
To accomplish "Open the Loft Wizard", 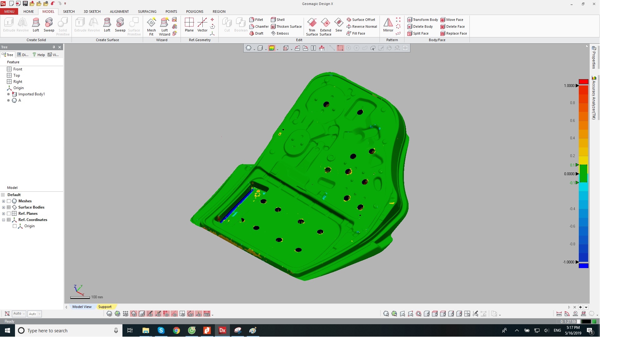I will [x=164, y=26].
